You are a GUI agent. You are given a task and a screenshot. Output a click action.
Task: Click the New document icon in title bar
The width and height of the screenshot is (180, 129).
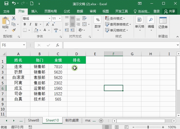pyautogui.click(x=32, y=3)
